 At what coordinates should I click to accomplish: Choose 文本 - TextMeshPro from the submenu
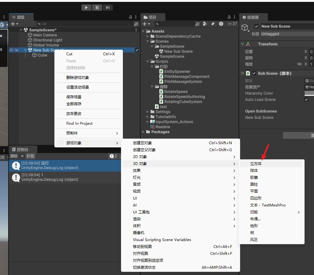pyautogui.click(x=272, y=205)
